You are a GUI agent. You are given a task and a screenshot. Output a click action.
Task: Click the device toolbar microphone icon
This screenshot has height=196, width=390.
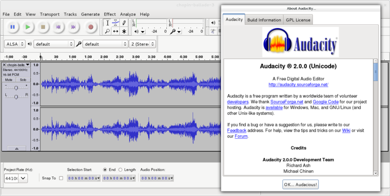[78, 44]
